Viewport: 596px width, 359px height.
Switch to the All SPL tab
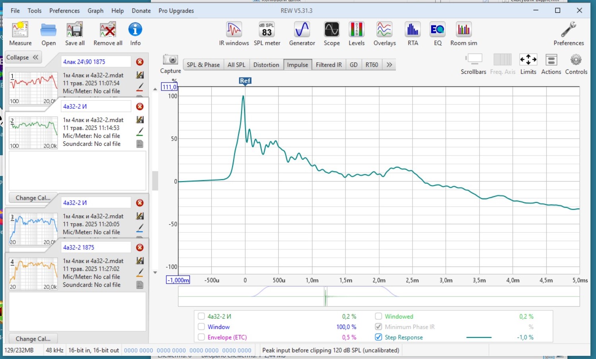[236, 65]
